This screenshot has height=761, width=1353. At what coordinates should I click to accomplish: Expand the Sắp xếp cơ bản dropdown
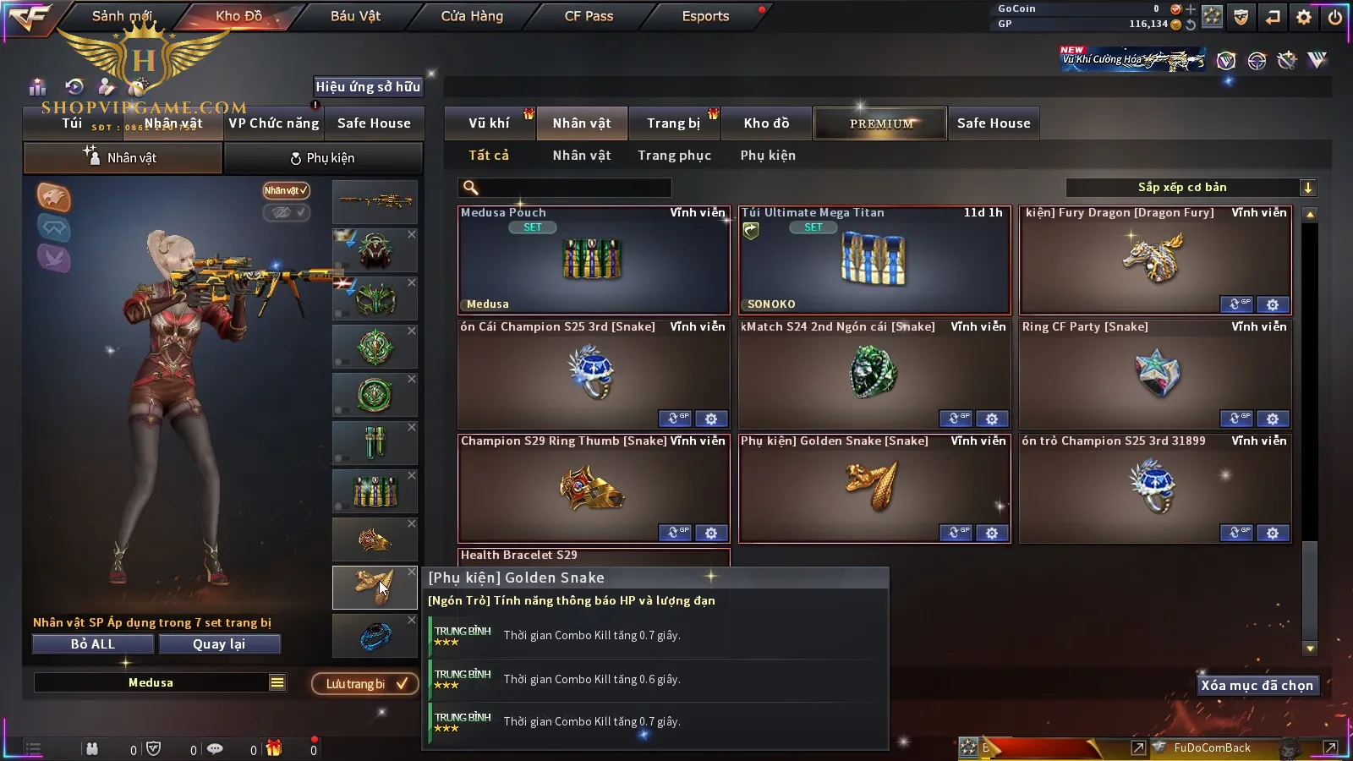tap(1308, 188)
